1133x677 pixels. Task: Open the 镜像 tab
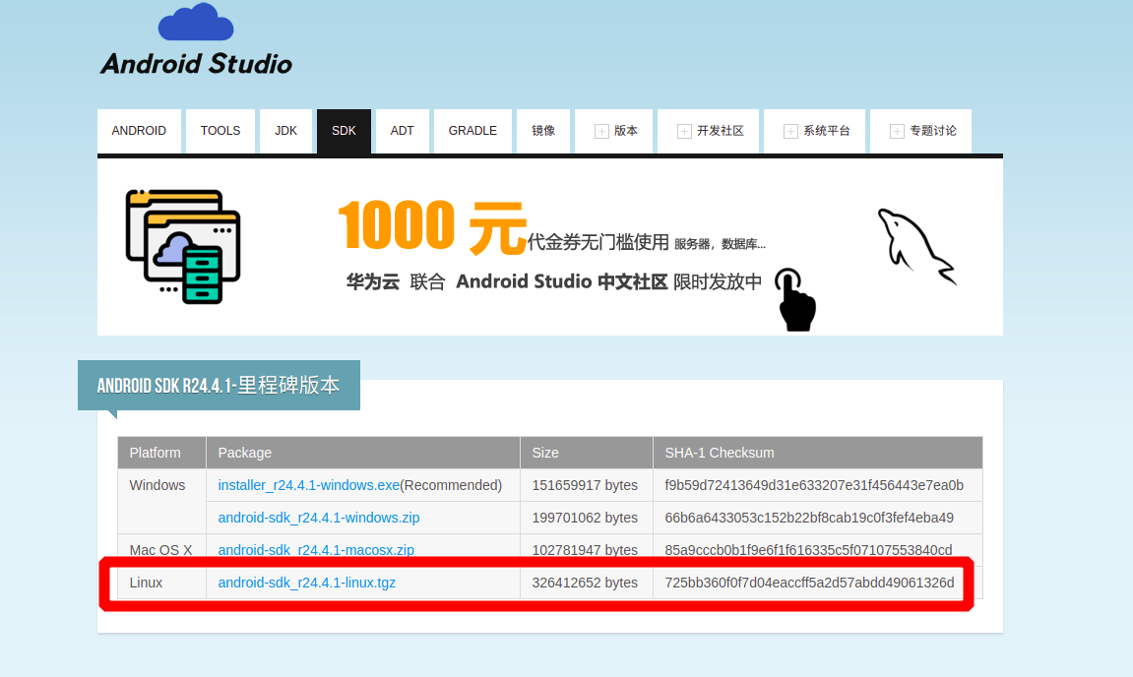coord(543,131)
